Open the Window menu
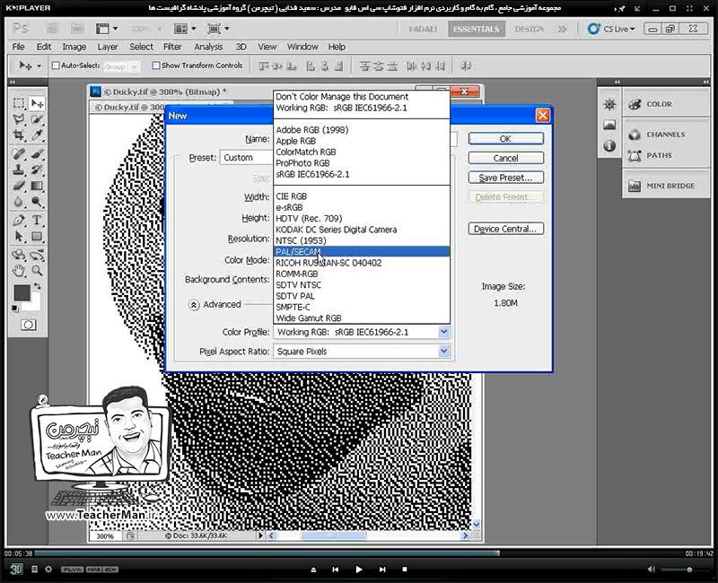 (x=302, y=47)
